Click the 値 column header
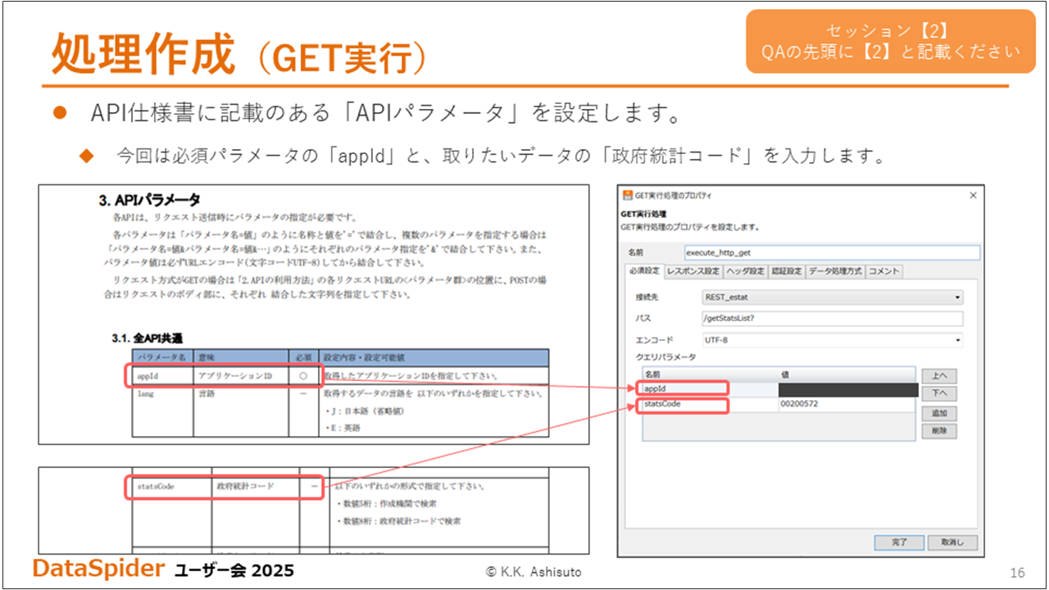The width and height of the screenshot is (1049, 590). click(847, 374)
